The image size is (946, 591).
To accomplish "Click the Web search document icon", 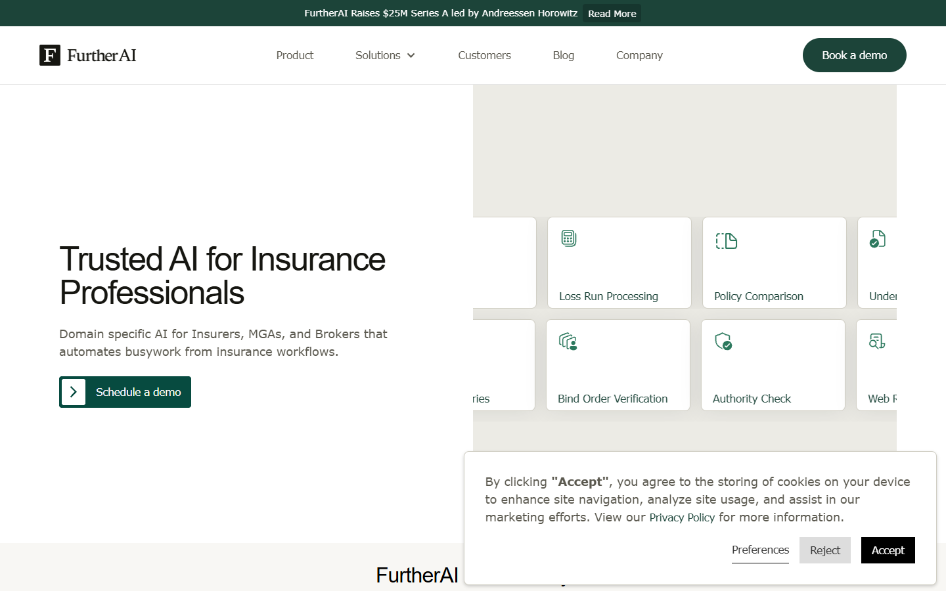I will [877, 341].
